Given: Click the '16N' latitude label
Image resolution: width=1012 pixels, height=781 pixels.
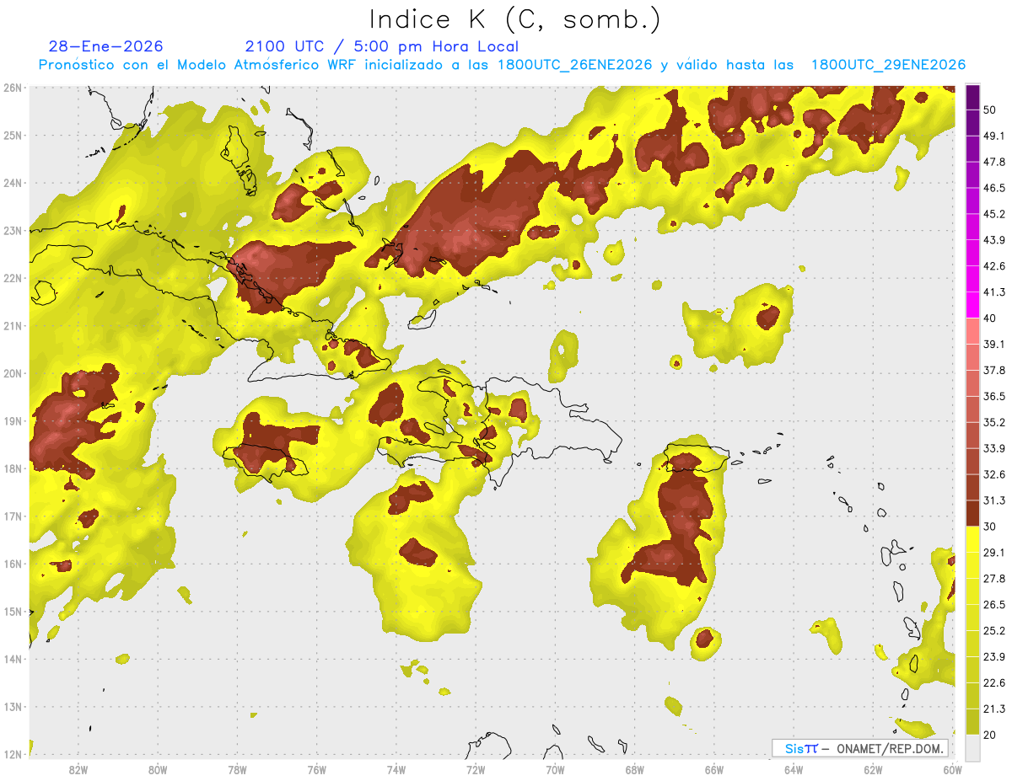Looking at the screenshot, I should point(13,564).
